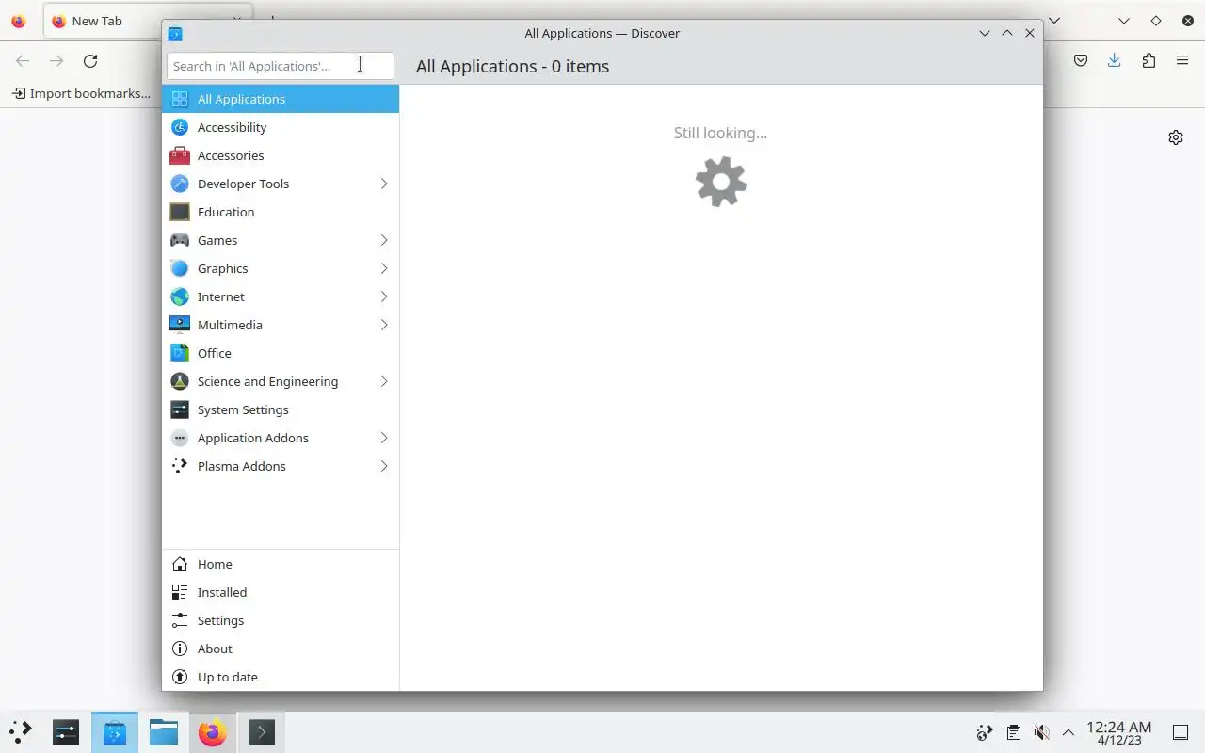Click the Office label text
Image resolution: width=1205 pixels, height=753 pixels.
coord(215,353)
